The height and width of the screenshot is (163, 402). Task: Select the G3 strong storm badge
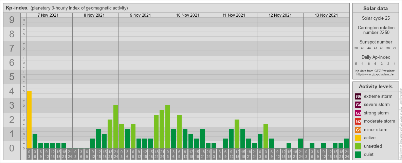(358, 113)
